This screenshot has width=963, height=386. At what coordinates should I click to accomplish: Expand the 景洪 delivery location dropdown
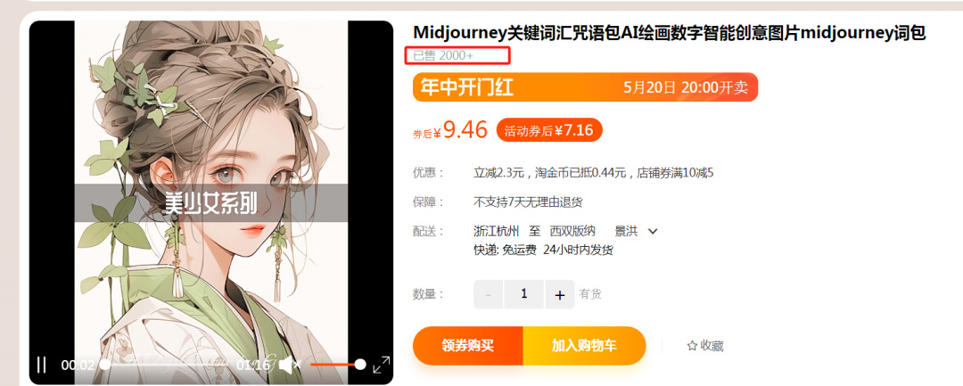[653, 232]
